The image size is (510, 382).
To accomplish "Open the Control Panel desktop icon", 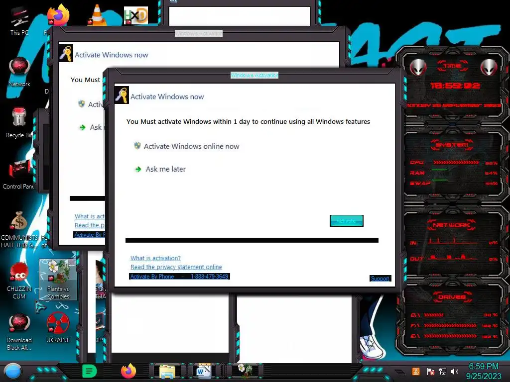I will point(18,175).
